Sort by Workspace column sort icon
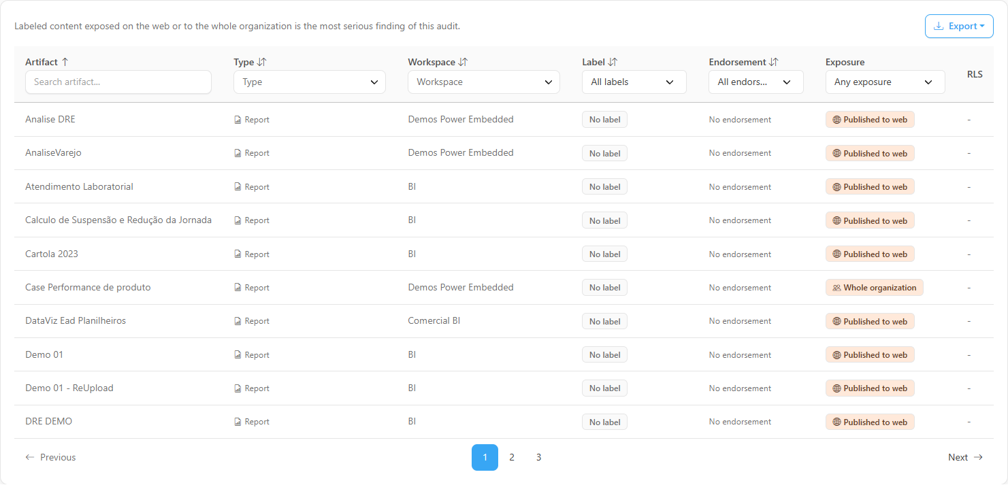The image size is (1008, 485). pos(463,62)
